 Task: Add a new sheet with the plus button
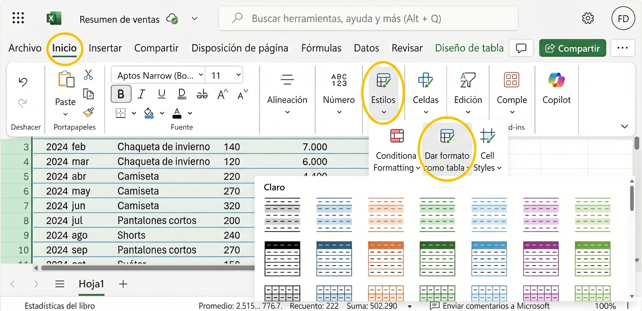tap(123, 284)
